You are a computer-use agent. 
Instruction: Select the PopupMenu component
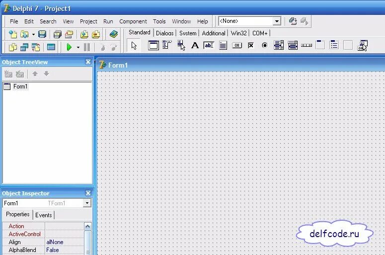click(181, 45)
